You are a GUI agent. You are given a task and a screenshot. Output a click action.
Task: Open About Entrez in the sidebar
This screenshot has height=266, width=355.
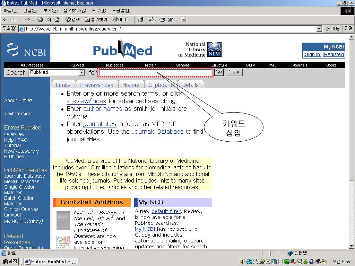[18, 100]
